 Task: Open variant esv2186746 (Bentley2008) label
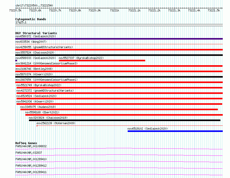click(34, 69)
